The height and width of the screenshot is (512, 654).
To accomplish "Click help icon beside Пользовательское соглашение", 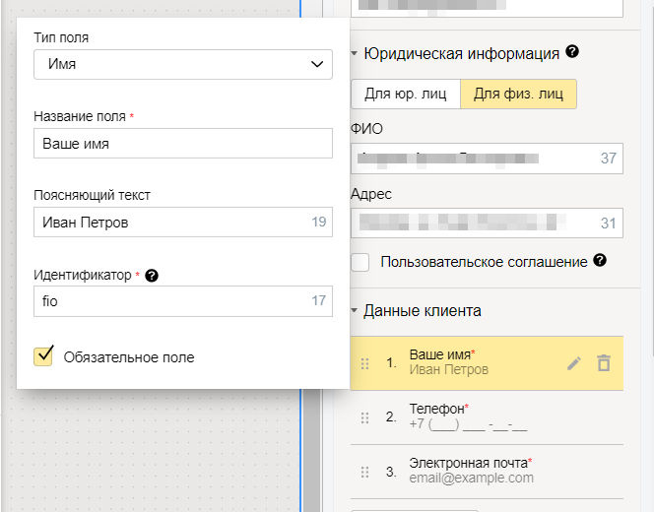I will point(600,261).
